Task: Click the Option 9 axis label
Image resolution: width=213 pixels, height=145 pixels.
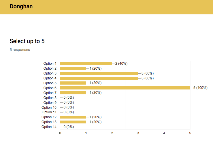Action: (50, 102)
